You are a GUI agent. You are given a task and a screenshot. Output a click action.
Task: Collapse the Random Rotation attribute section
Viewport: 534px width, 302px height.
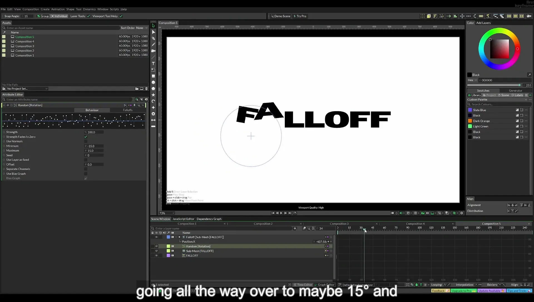4,105
